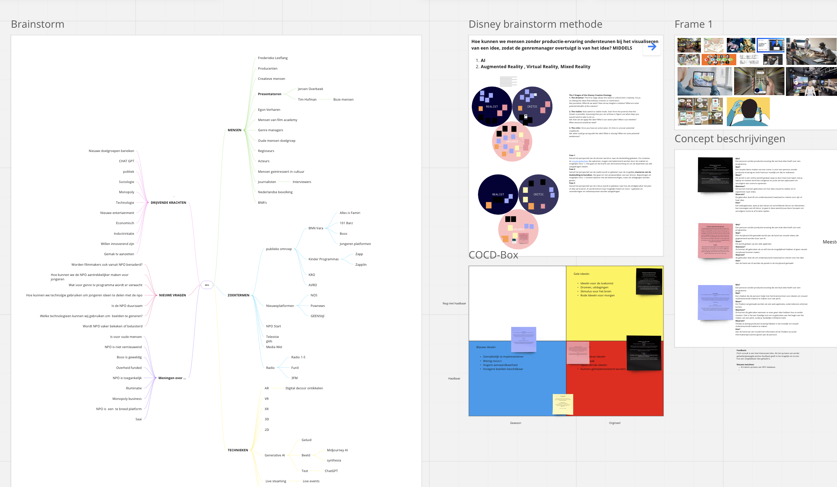Image resolution: width=837 pixels, height=487 pixels.
Task: Select the DRIJVENDE KRACHTEN branch node
Action: (x=168, y=203)
